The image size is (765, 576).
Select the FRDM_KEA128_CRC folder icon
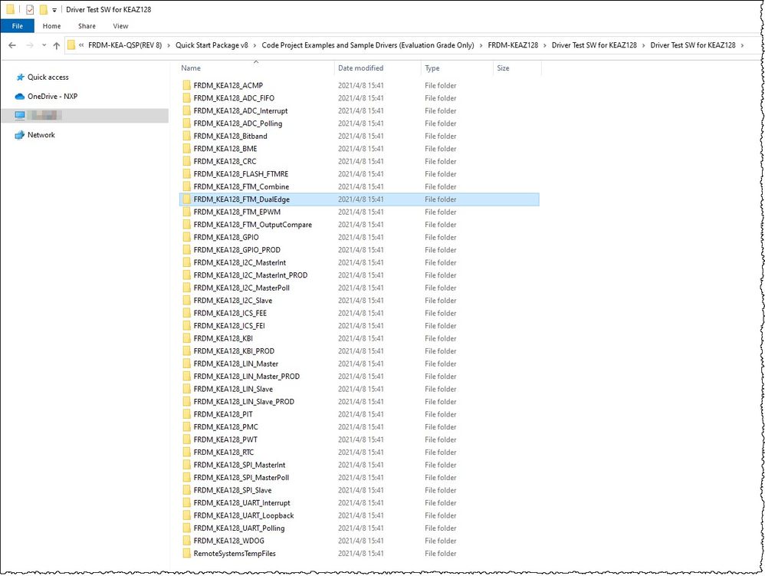coord(187,162)
